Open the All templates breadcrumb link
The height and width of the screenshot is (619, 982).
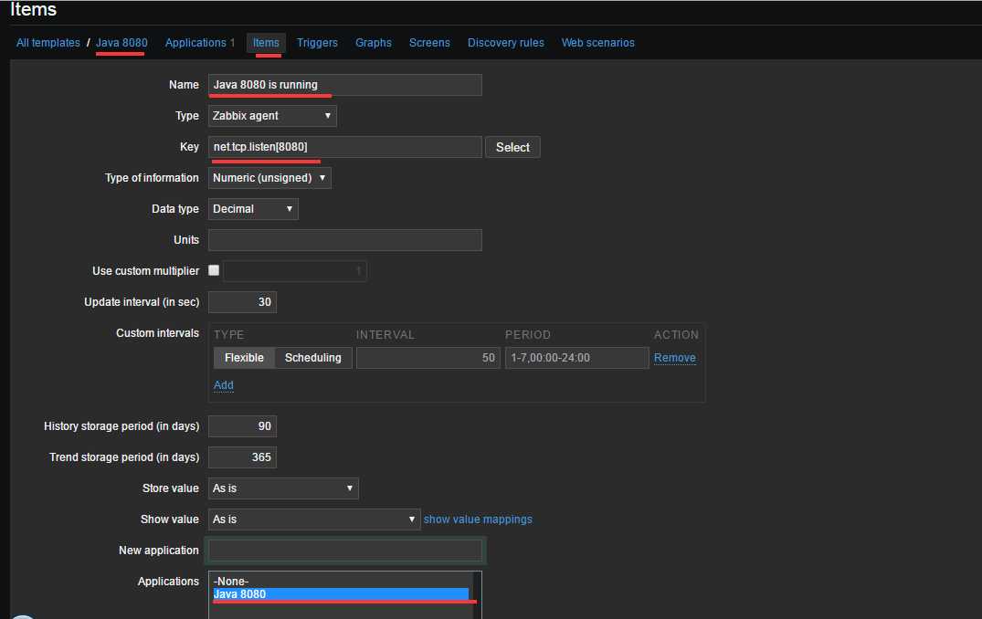pyautogui.click(x=48, y=43)
